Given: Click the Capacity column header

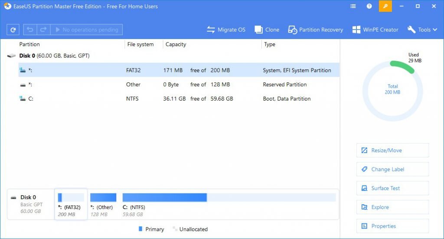Looking at the screenshot, I should coord(176,44).
